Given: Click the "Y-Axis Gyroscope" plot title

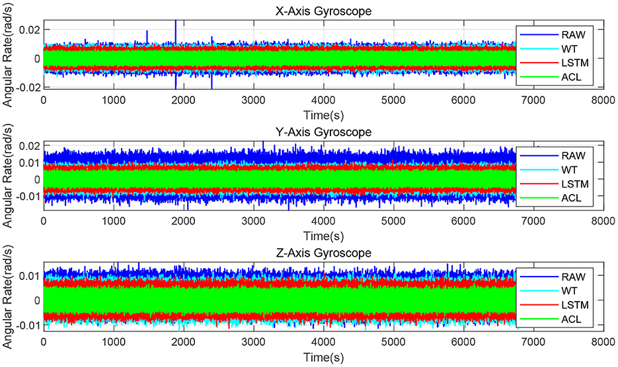Looking at the screenshot, I should tap(323, 132).
